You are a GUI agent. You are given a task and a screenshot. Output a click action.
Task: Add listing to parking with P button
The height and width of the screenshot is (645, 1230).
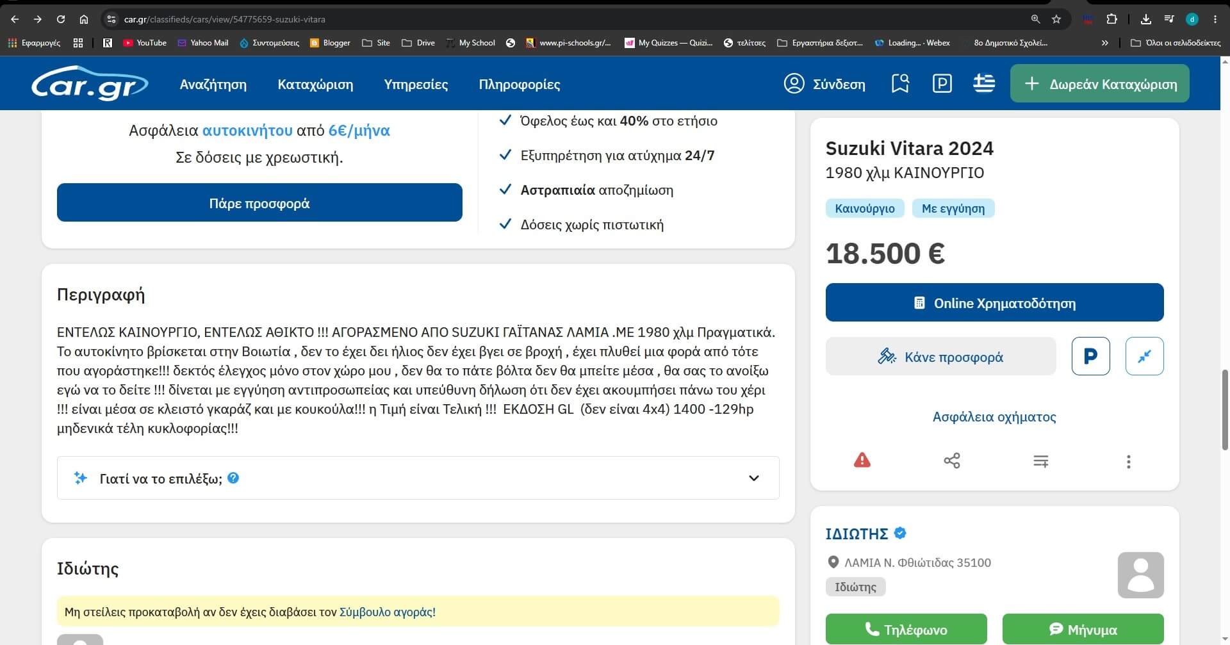1090,356
